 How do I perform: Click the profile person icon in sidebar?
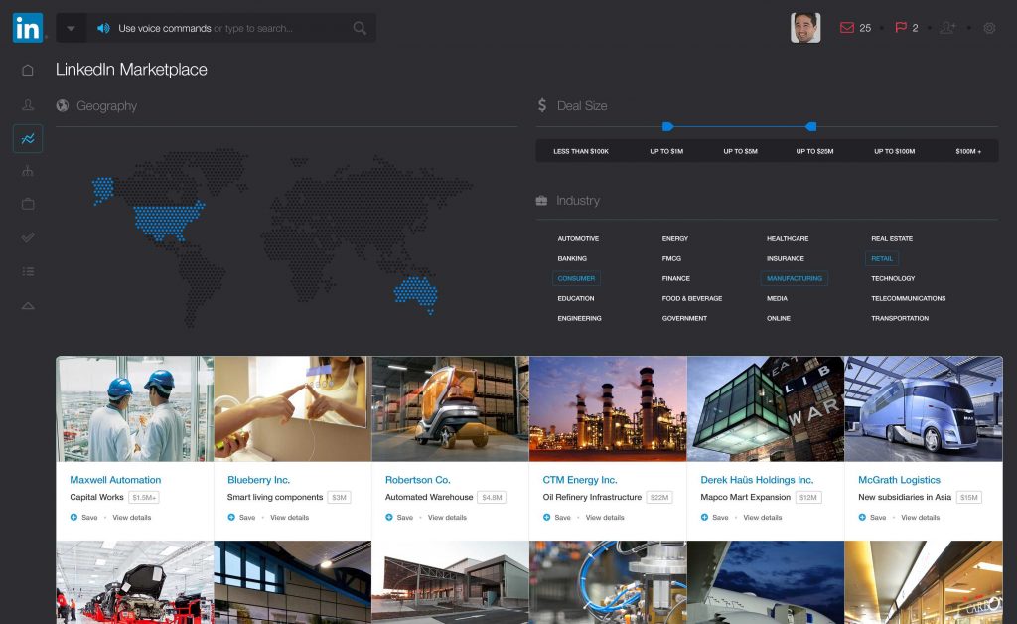28,104
